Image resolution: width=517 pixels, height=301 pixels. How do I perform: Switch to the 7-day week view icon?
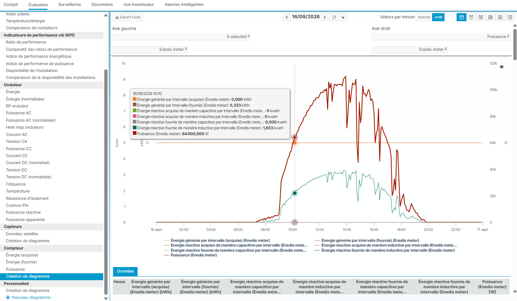tap(471, 17)
